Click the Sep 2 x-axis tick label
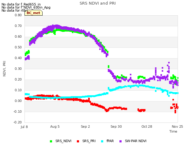 (85, 126)
